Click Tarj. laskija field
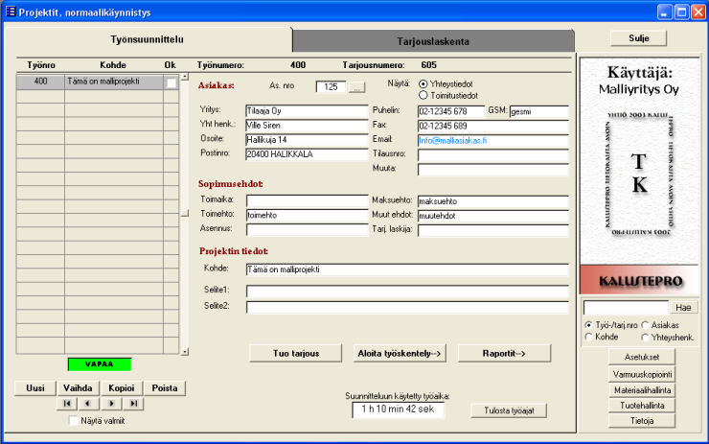This screenshot has height=444, width=709. [x=492, y=230]
